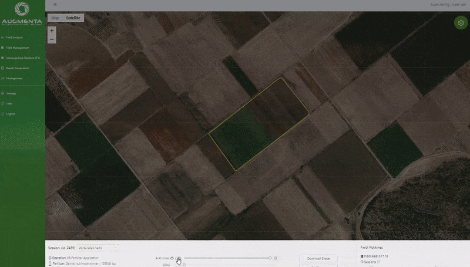Click the Field Analysis sidebar icon
This screenshot has width=470, height=267.
tap(3, 38)
